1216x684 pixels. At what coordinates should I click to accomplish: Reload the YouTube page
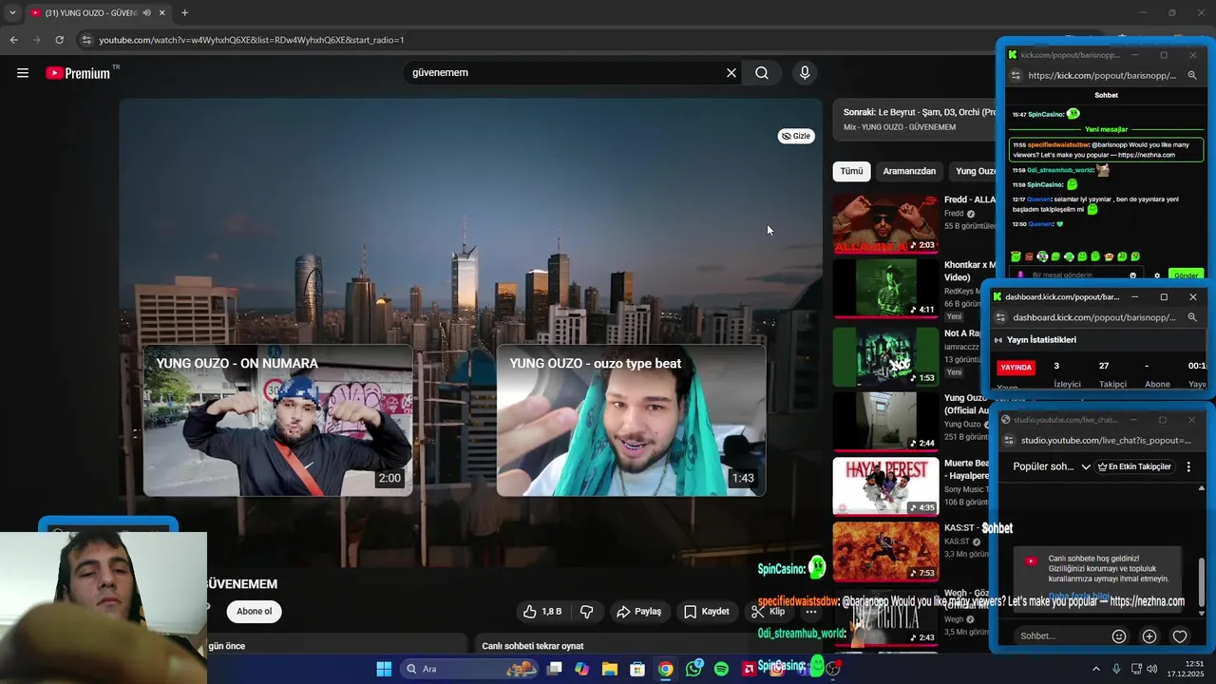click(59, 40)
